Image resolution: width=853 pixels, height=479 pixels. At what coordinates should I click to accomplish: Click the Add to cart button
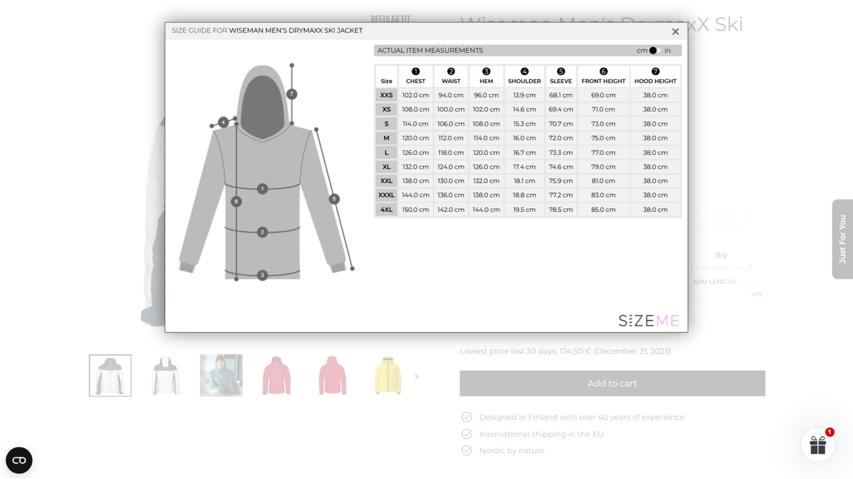[612, 383]
